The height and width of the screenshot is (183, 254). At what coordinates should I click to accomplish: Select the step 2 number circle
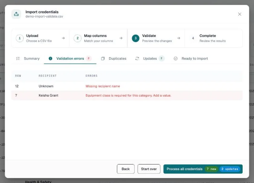point(78,38)
